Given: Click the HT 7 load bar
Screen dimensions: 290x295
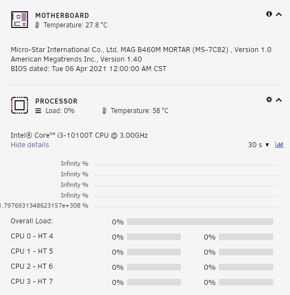Looking at the screenshot, I should coord(246,282).
